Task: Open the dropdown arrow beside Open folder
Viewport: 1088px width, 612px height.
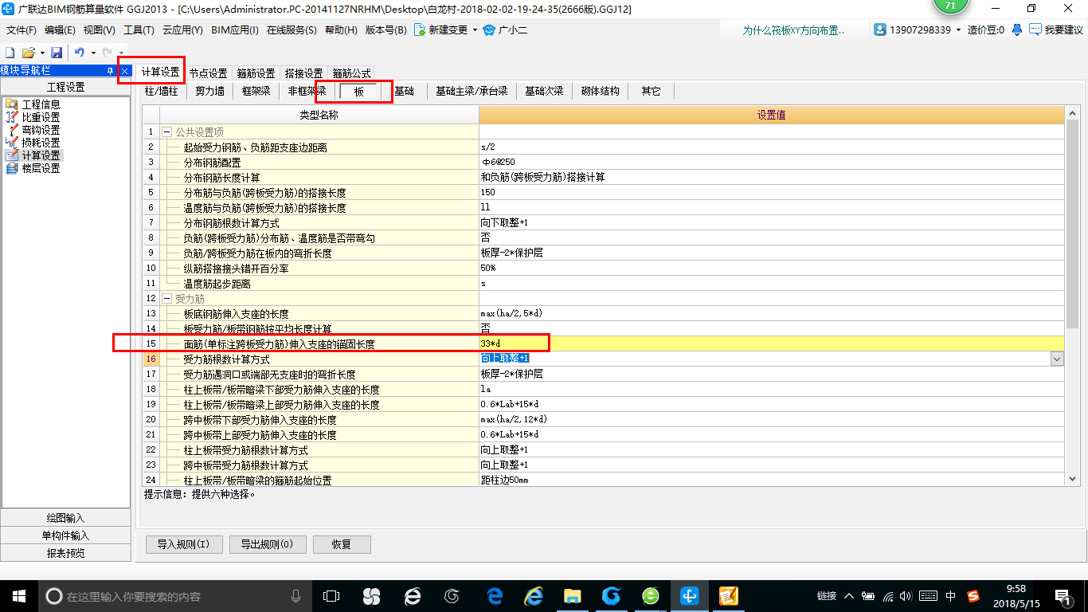Action: coord(41,53)
